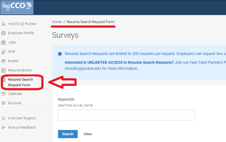Viewport: 226px width, 142px height.
Task: Click the Employer Profile person icon
Action: point(4,33)
